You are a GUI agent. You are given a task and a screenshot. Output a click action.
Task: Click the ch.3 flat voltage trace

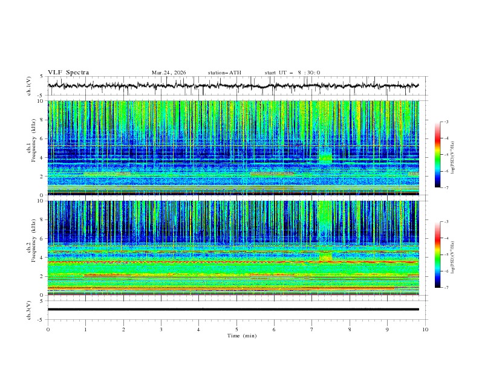click(233, 310)
